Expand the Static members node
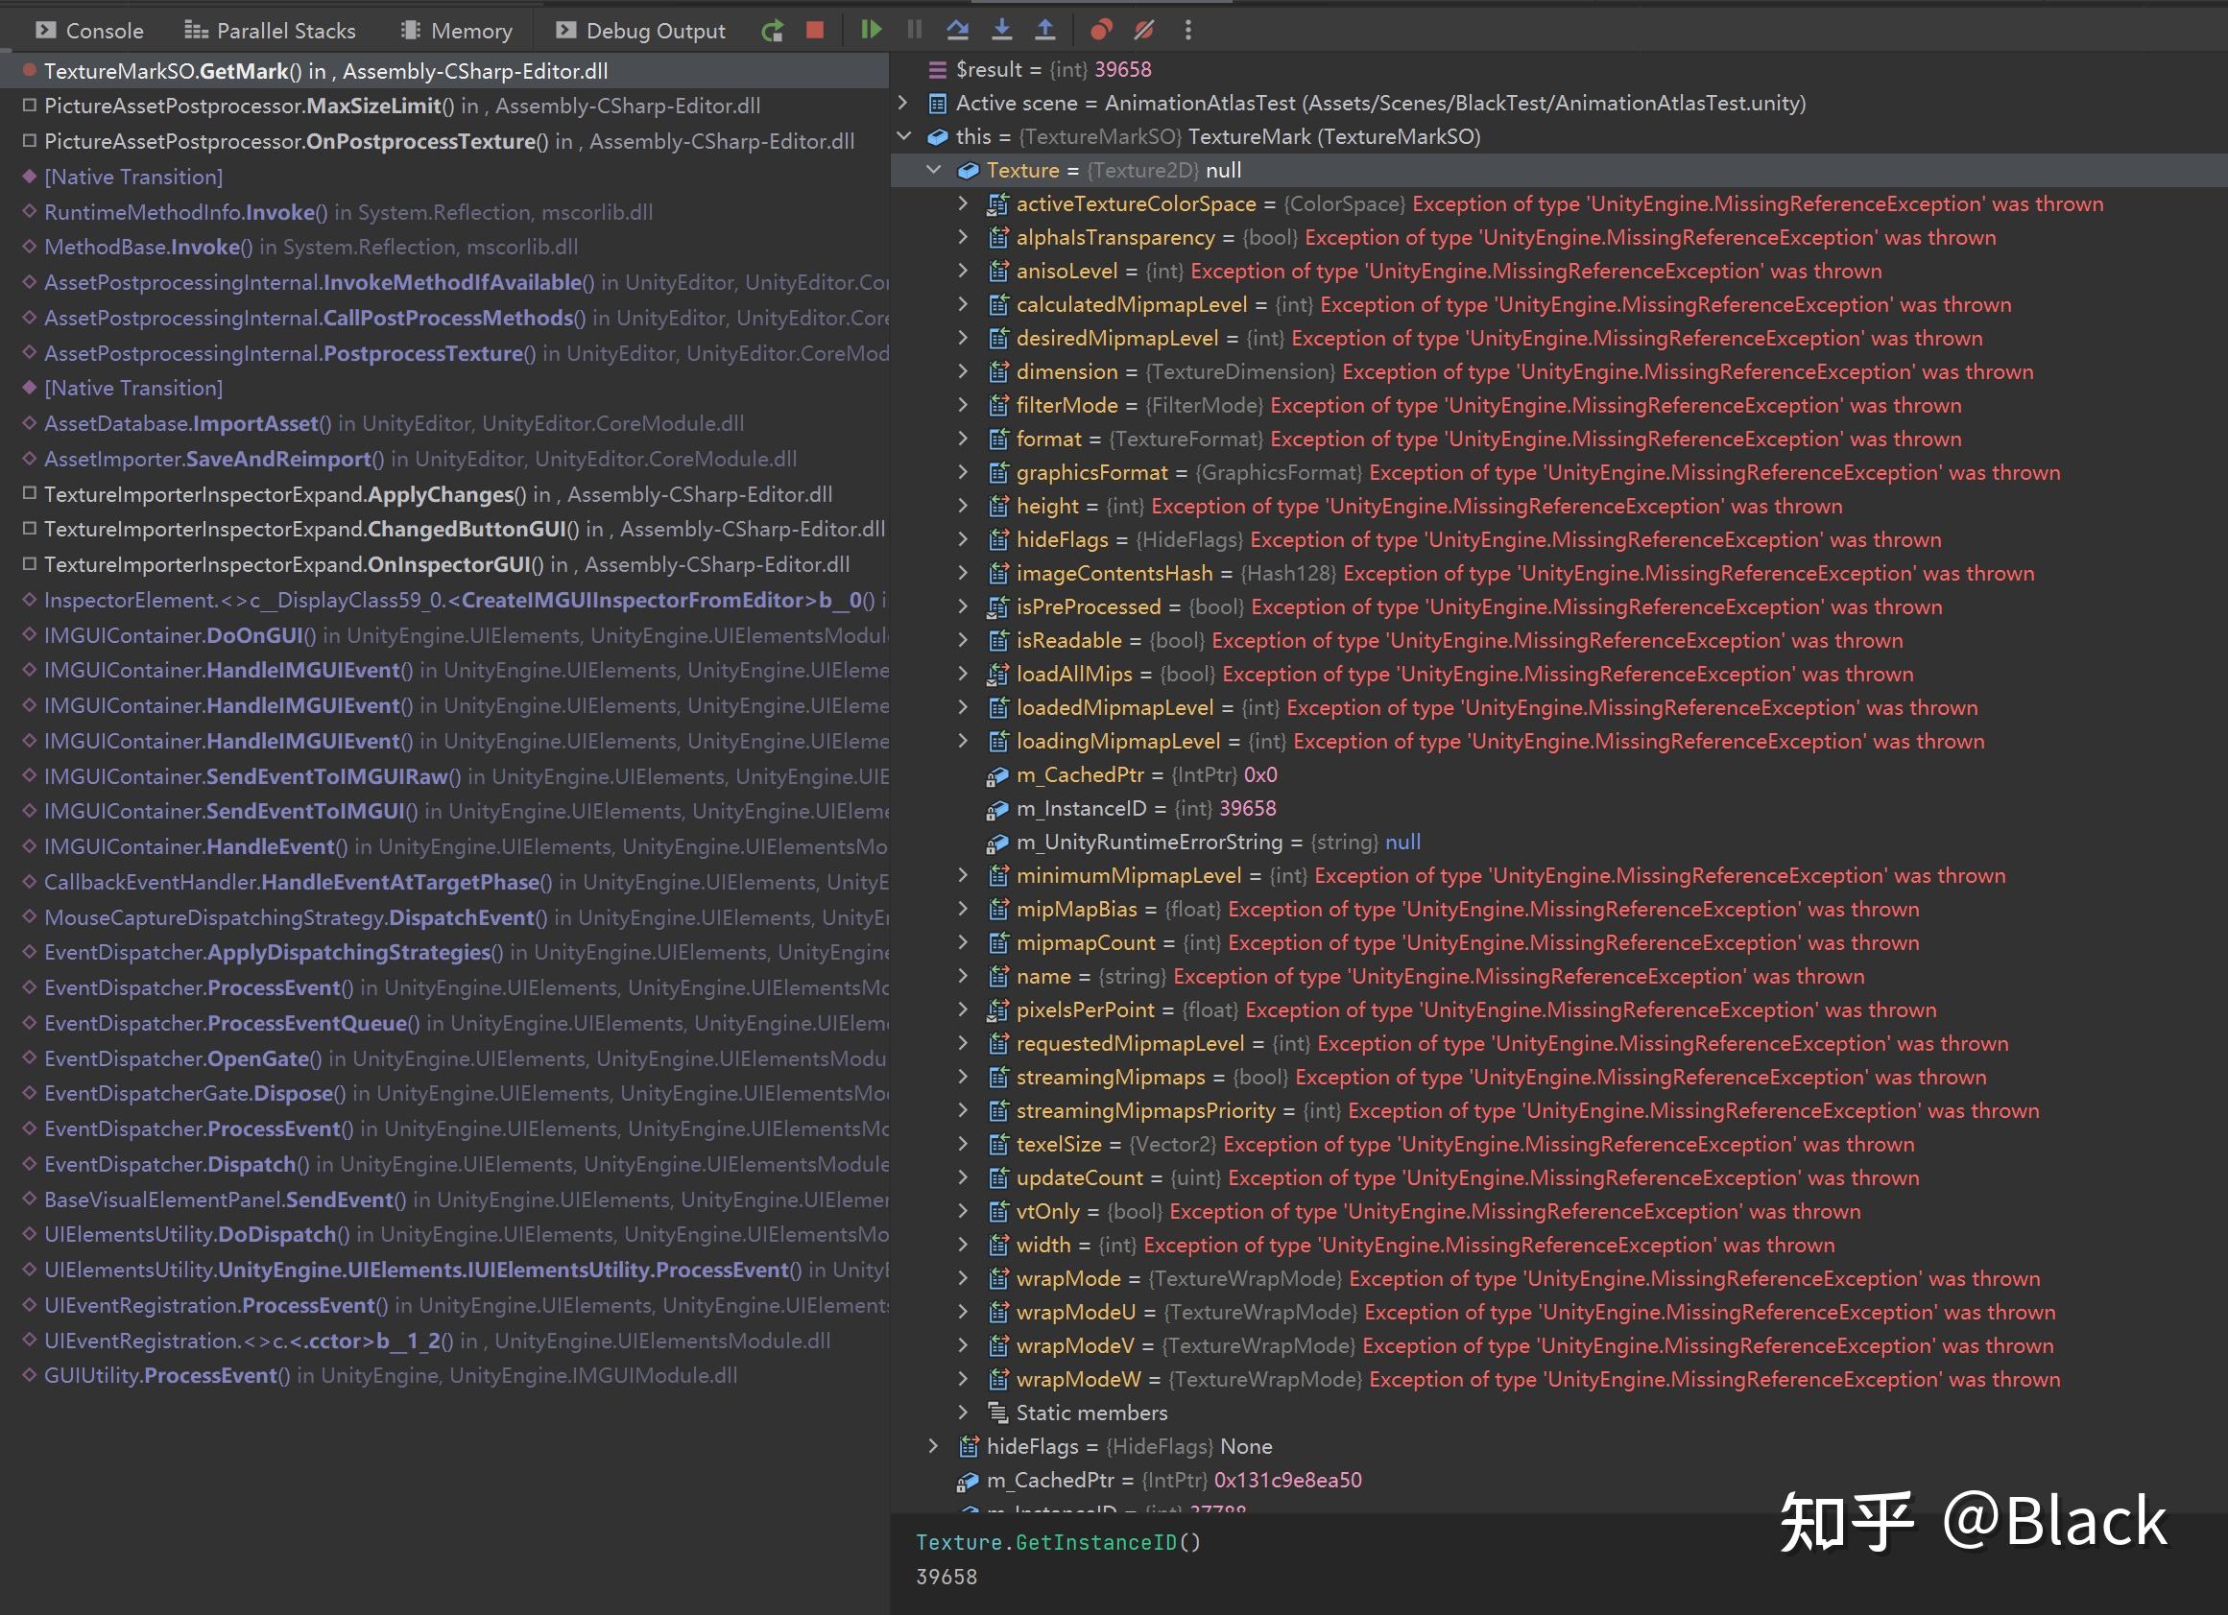This screenshot has width=2228, height=1615. click(962, 1412)
